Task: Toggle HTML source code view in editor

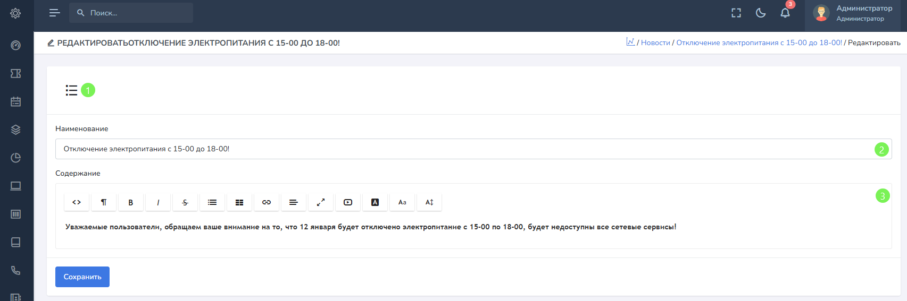Action: [77, 202]
